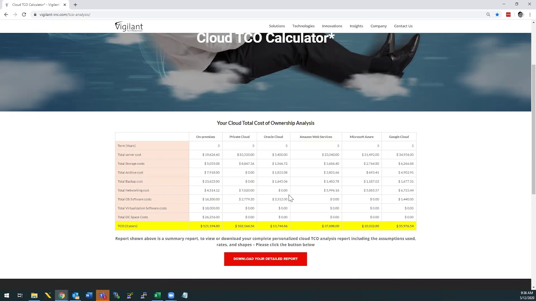This screenshot has width=536, height=301.
Task: Open Chrome three-dot menu
Action: (530, 15)
